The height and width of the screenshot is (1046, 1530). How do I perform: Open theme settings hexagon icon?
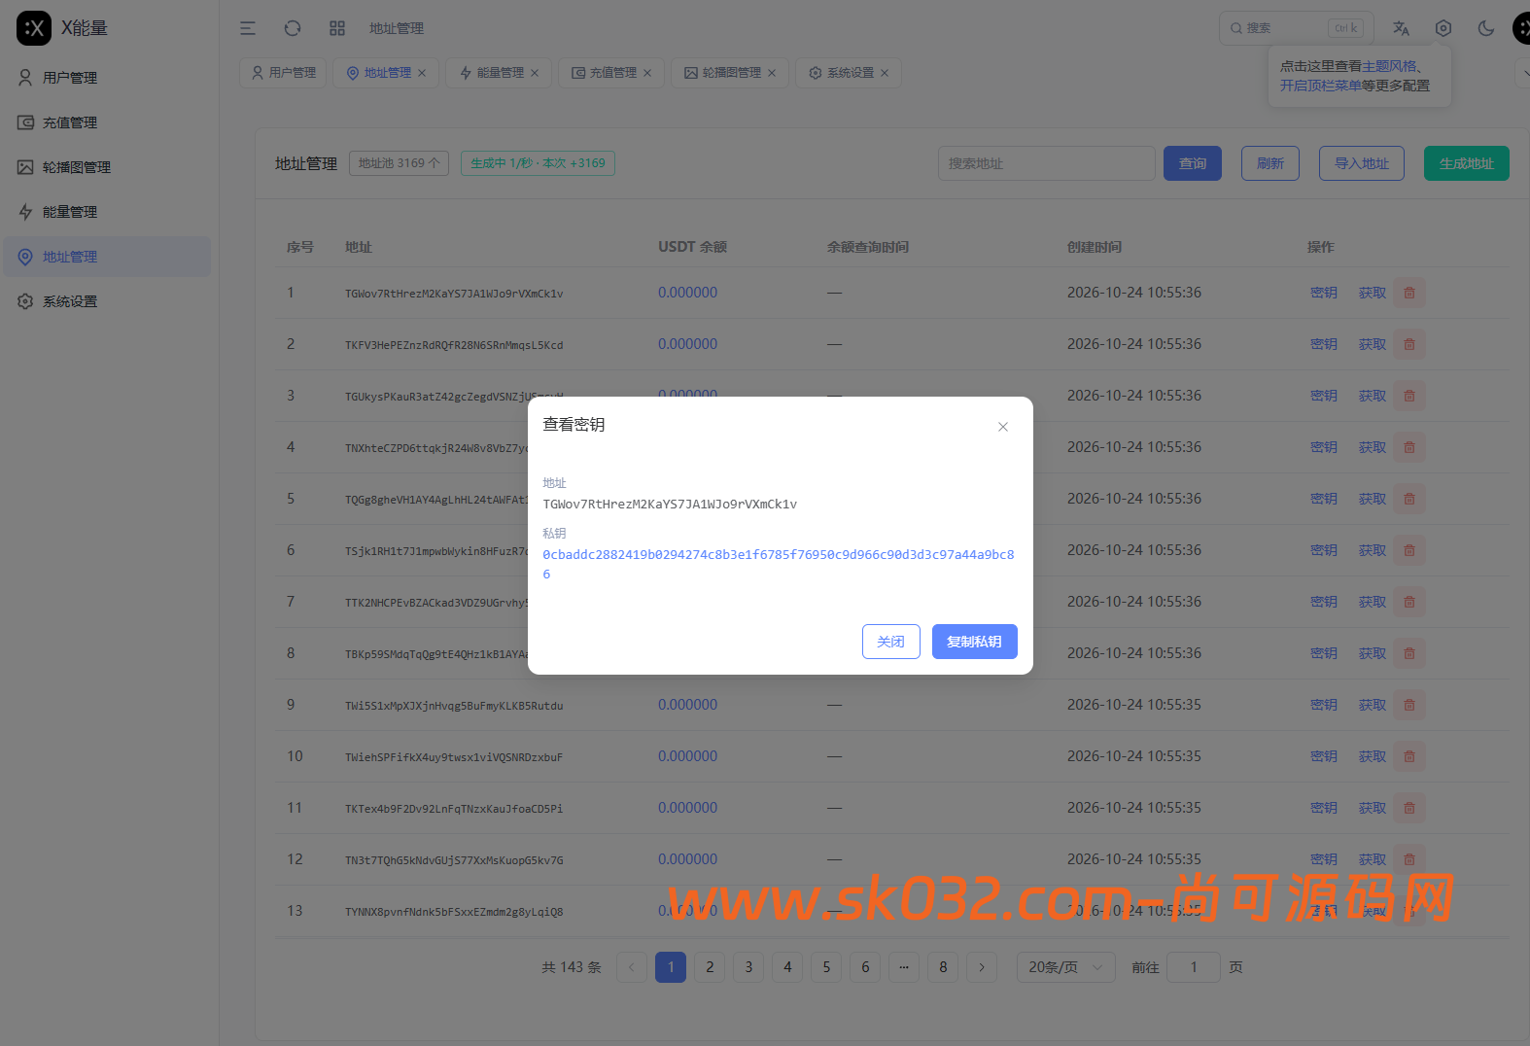(x=1443, y=28)
